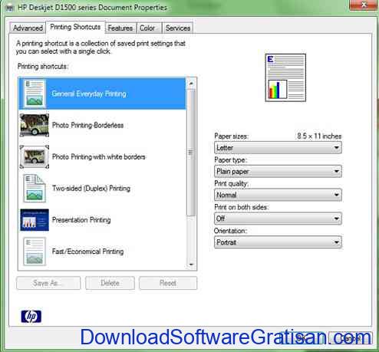Viewport: 379px width, 352px height.
Task: Open the Print on both sides dropdown
Action: (x=278, y=219)
